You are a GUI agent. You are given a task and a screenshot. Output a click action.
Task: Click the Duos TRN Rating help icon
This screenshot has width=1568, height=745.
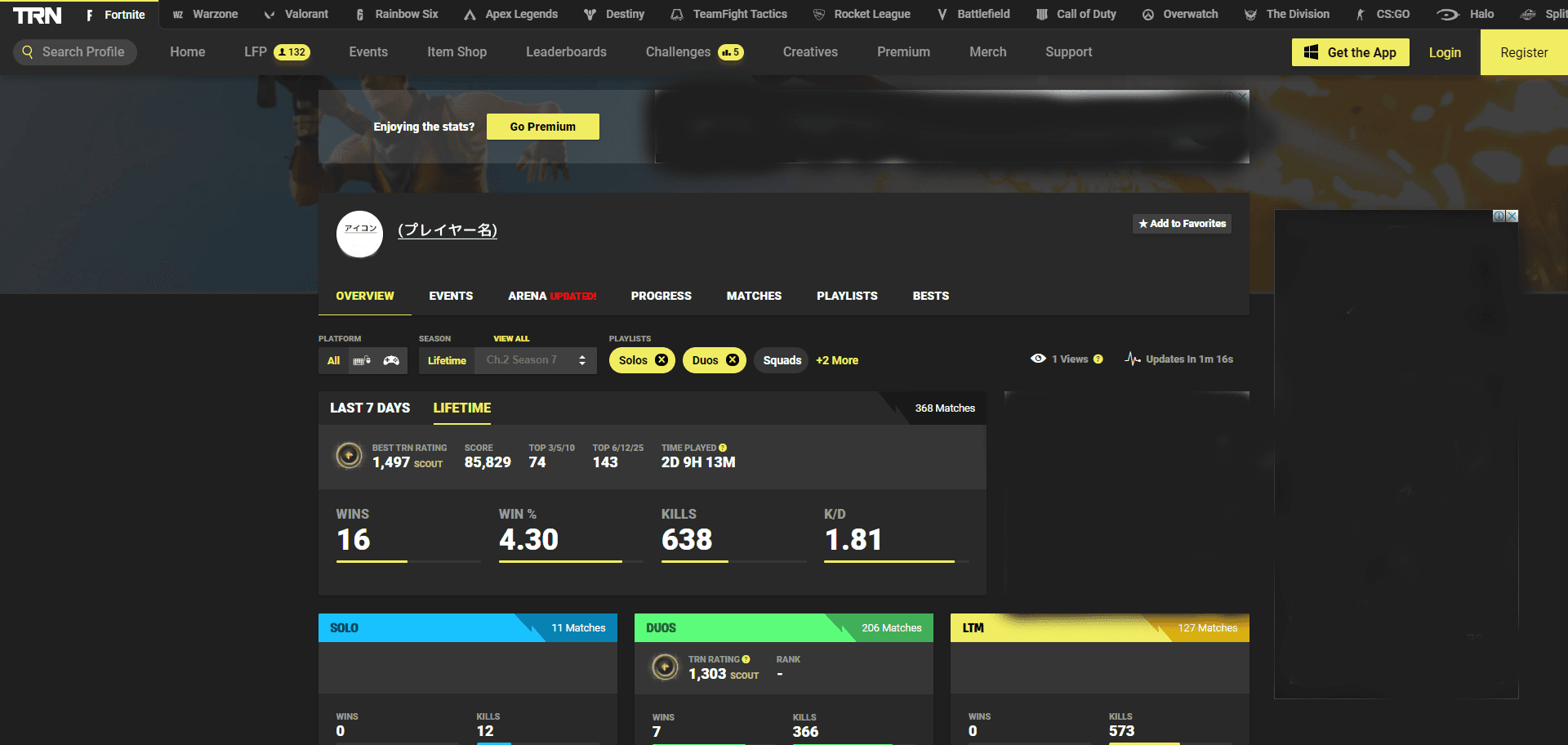pos(746,659)
